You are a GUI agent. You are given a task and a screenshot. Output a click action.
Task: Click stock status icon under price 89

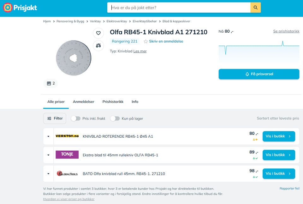click(255, 158)
